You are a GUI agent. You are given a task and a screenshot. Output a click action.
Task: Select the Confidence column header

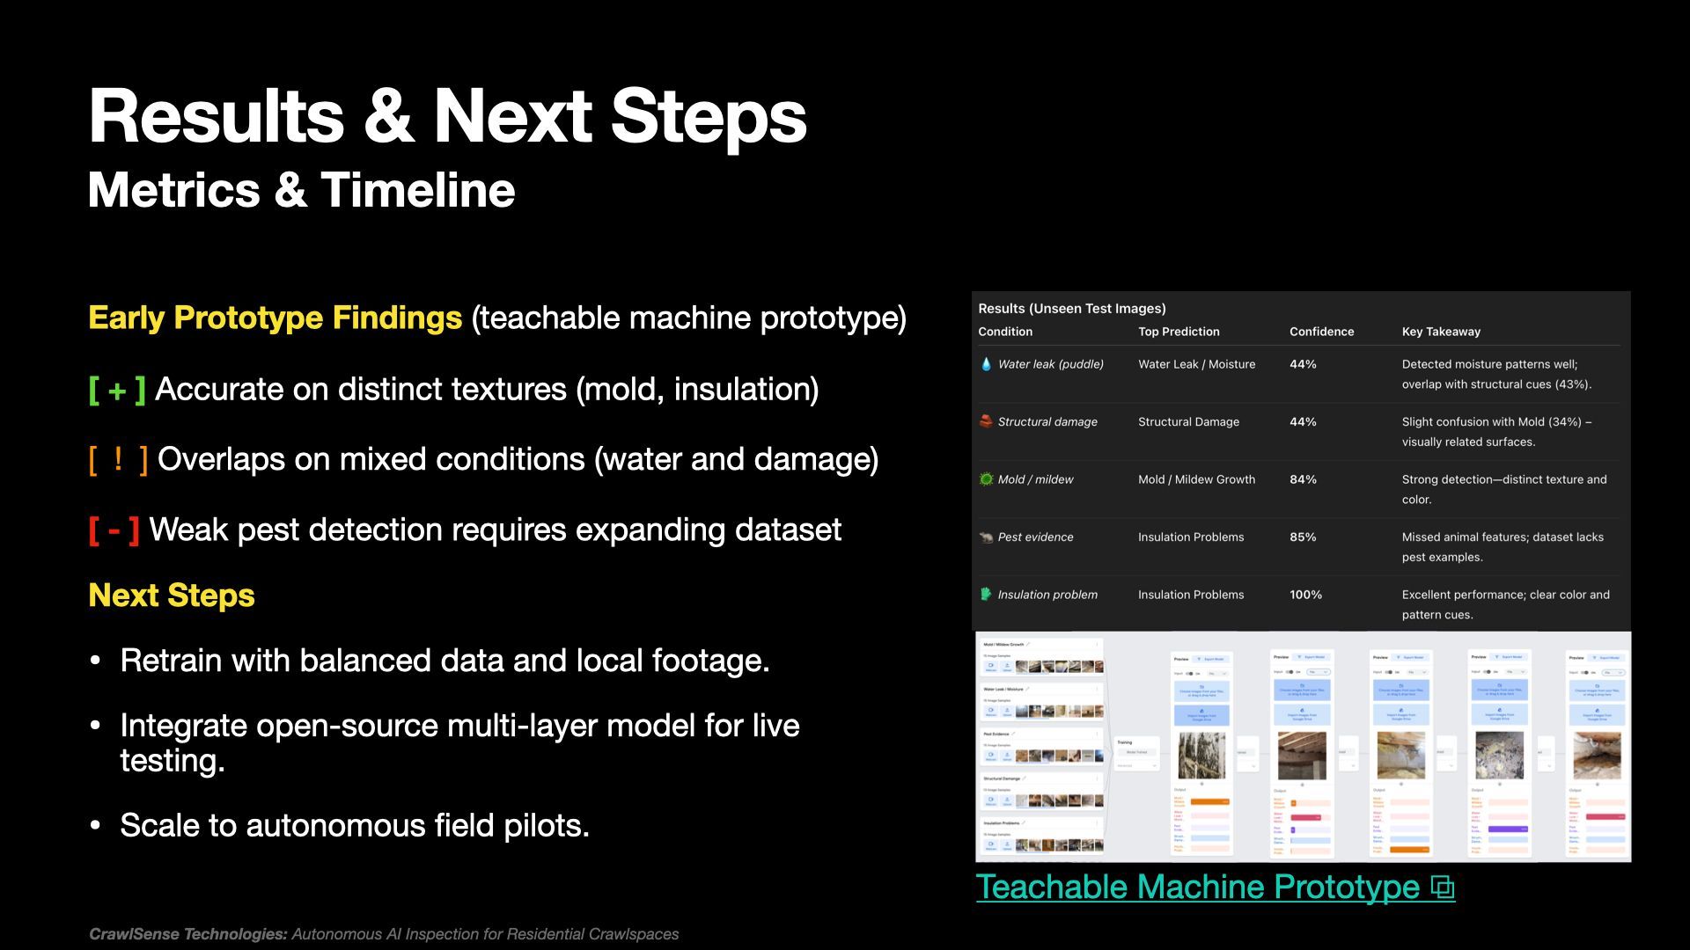pos(1321,332)
